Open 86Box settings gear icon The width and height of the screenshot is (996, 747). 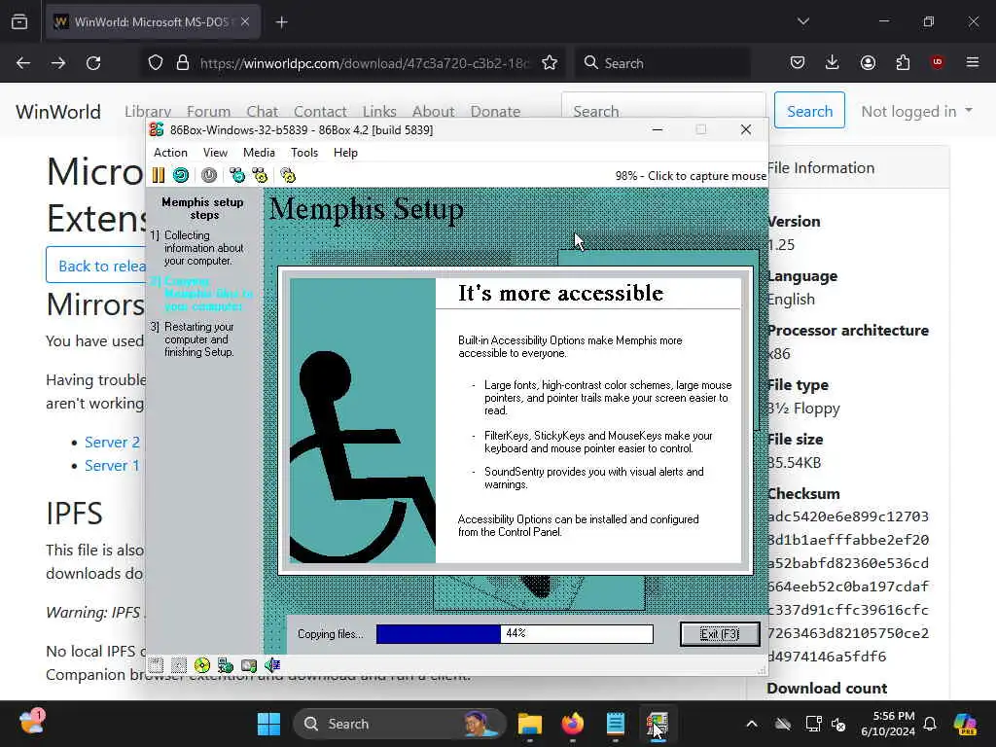tap(288, 175)
